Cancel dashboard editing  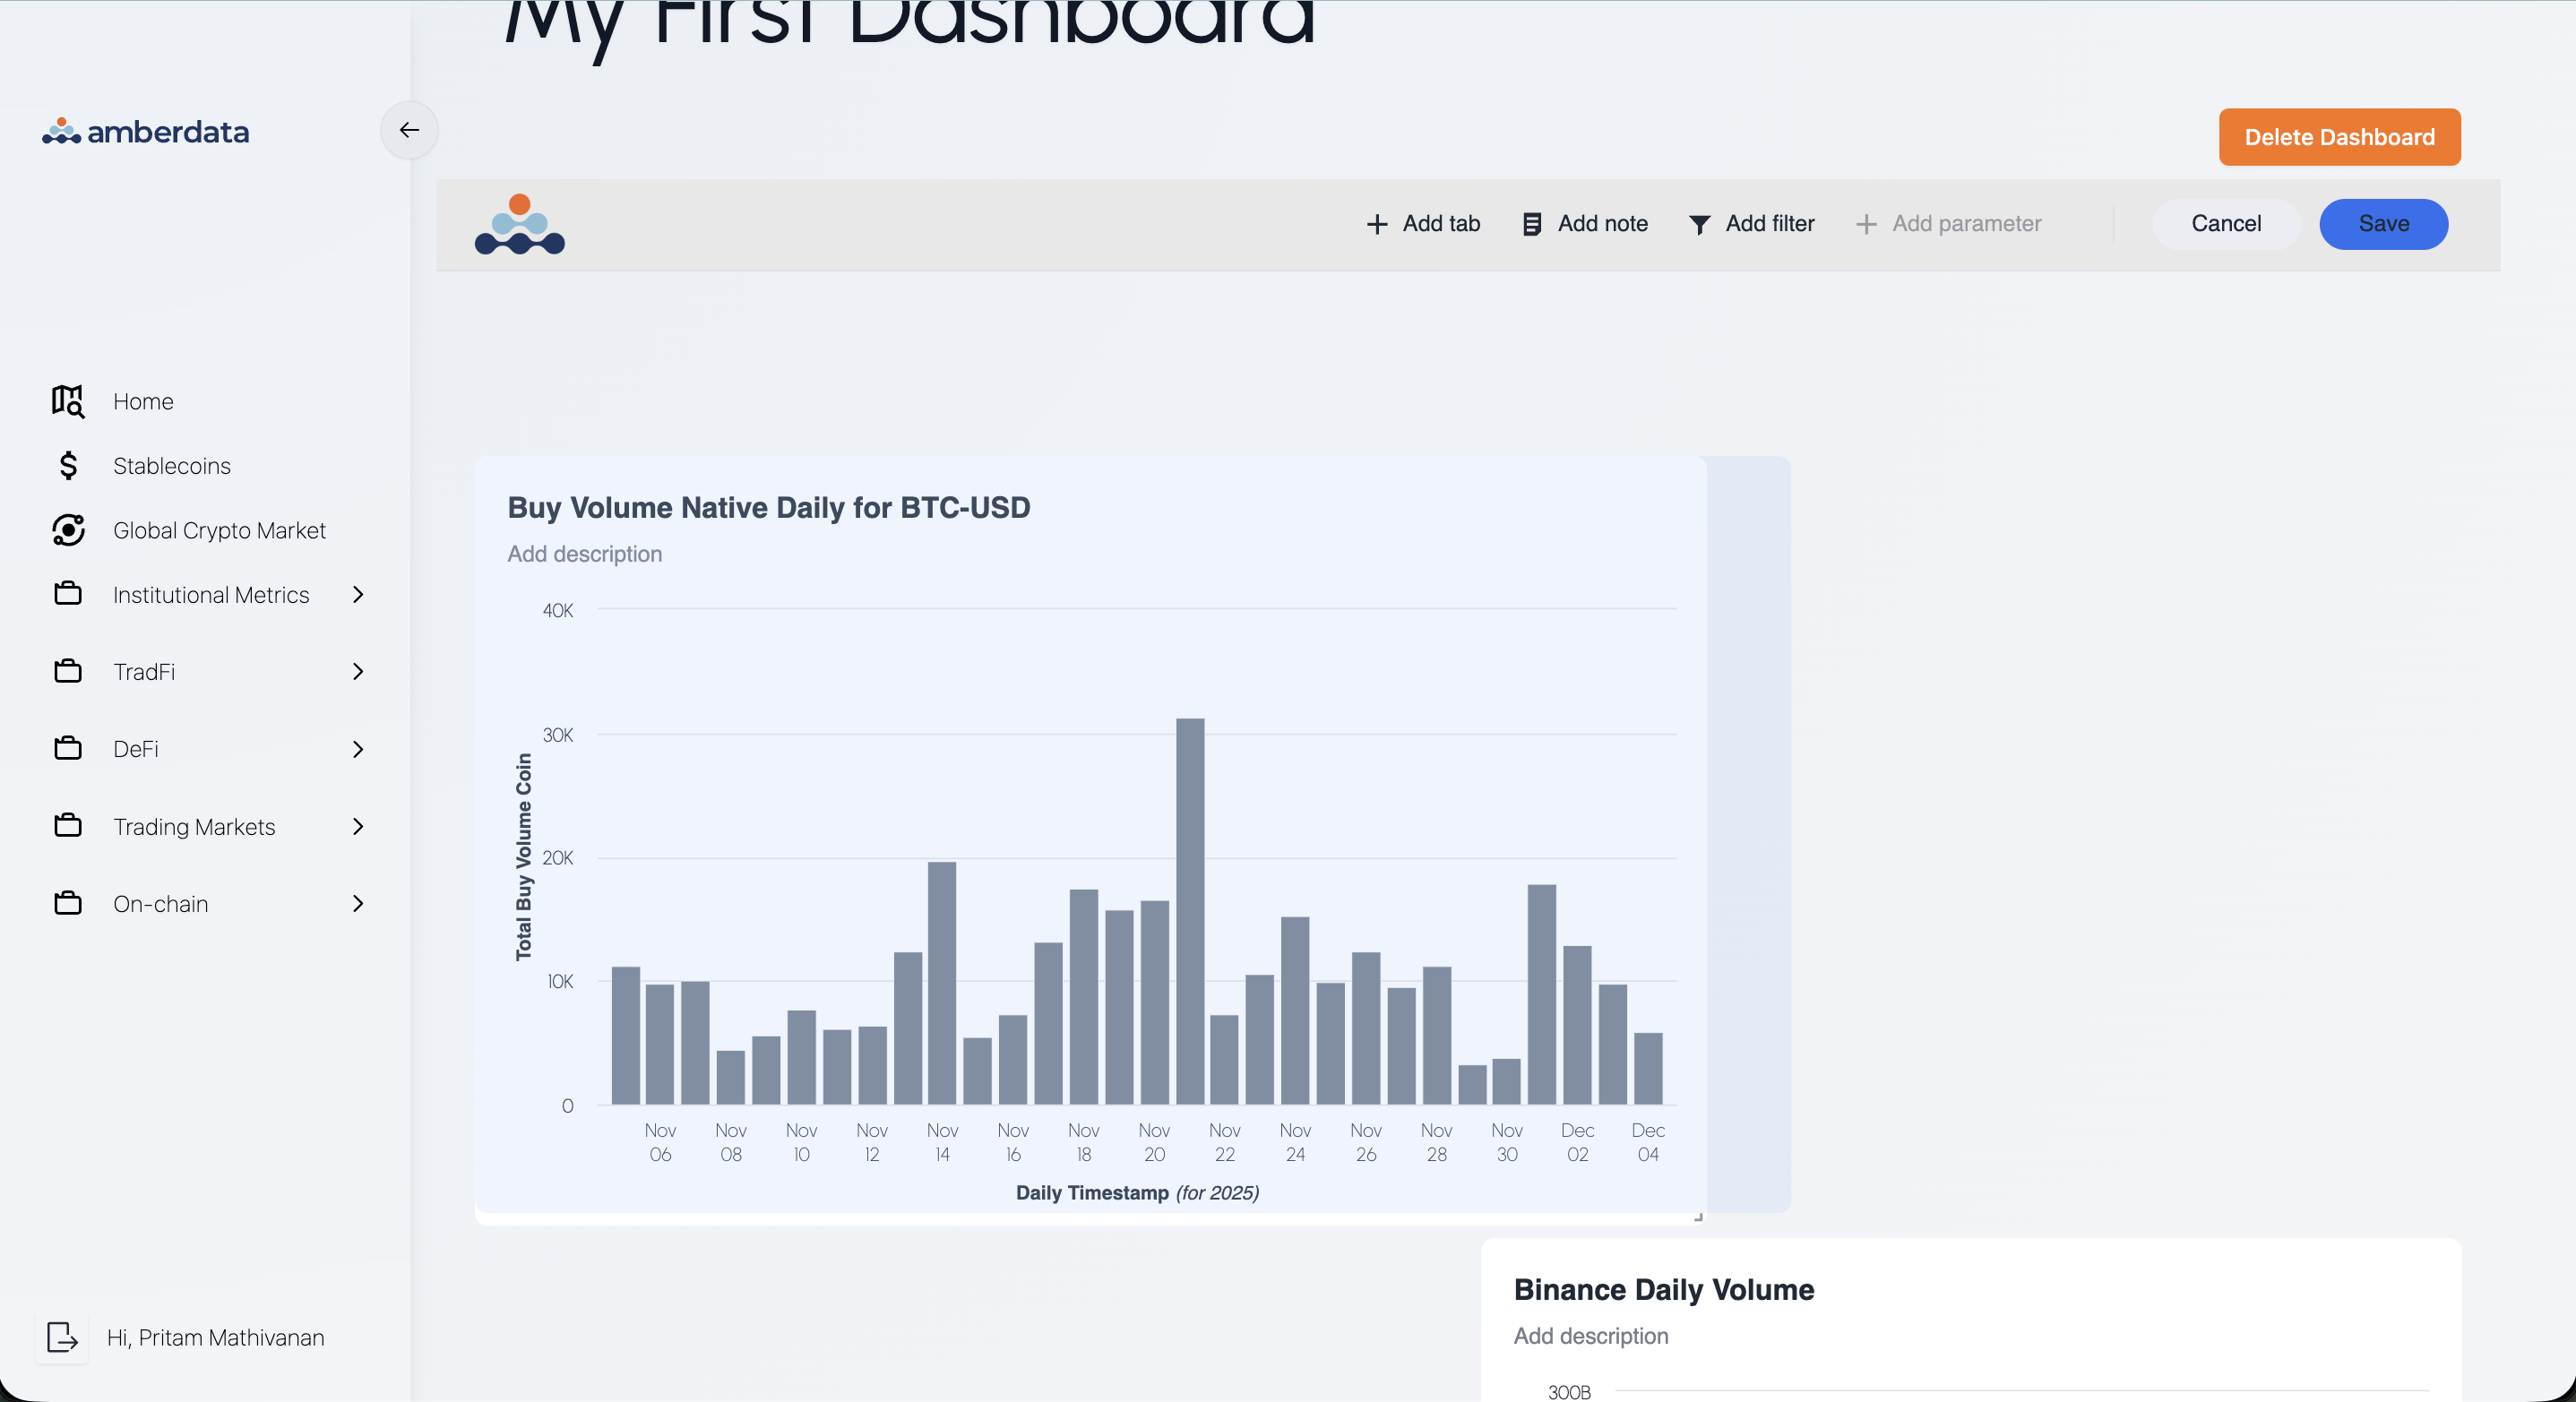click(x=2225, y=224)
